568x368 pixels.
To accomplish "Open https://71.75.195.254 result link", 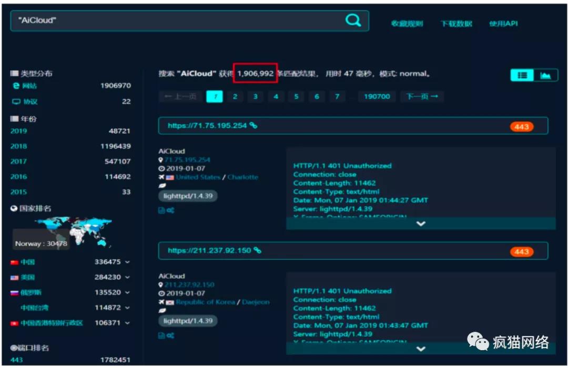I will tap(207, 126).
